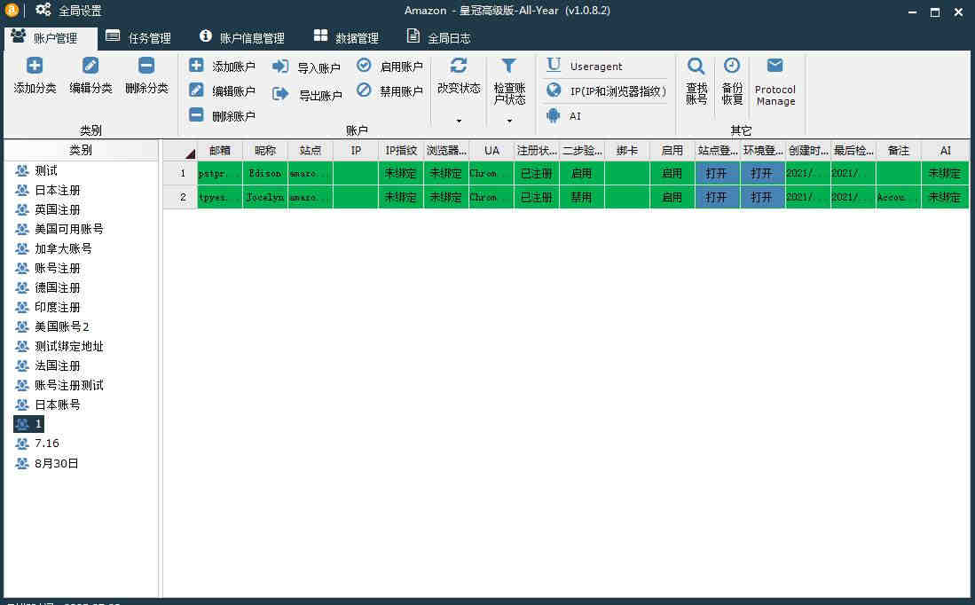This screenshot has height=605, width=975.
Task: Select the 7.16 category
Action: coord(37,444)
